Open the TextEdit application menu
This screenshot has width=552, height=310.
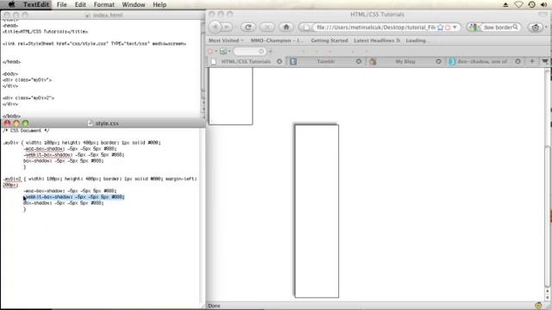[x=36, y=4]
